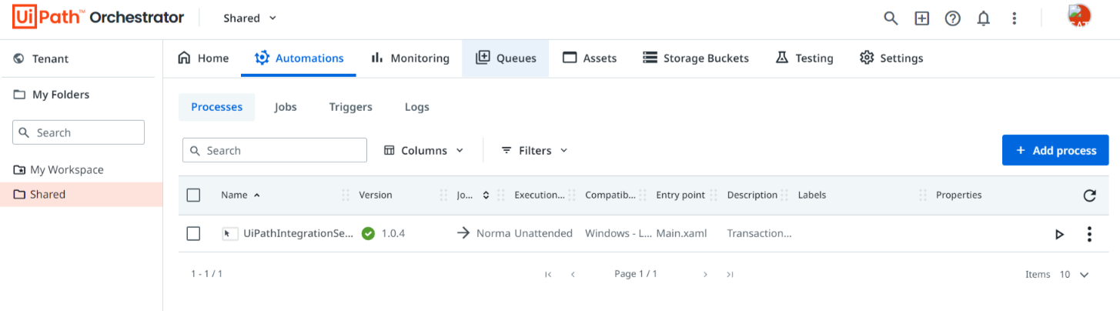Open the Queues tab
Viewport: 1120px width, 311px height.
point(506,59)
